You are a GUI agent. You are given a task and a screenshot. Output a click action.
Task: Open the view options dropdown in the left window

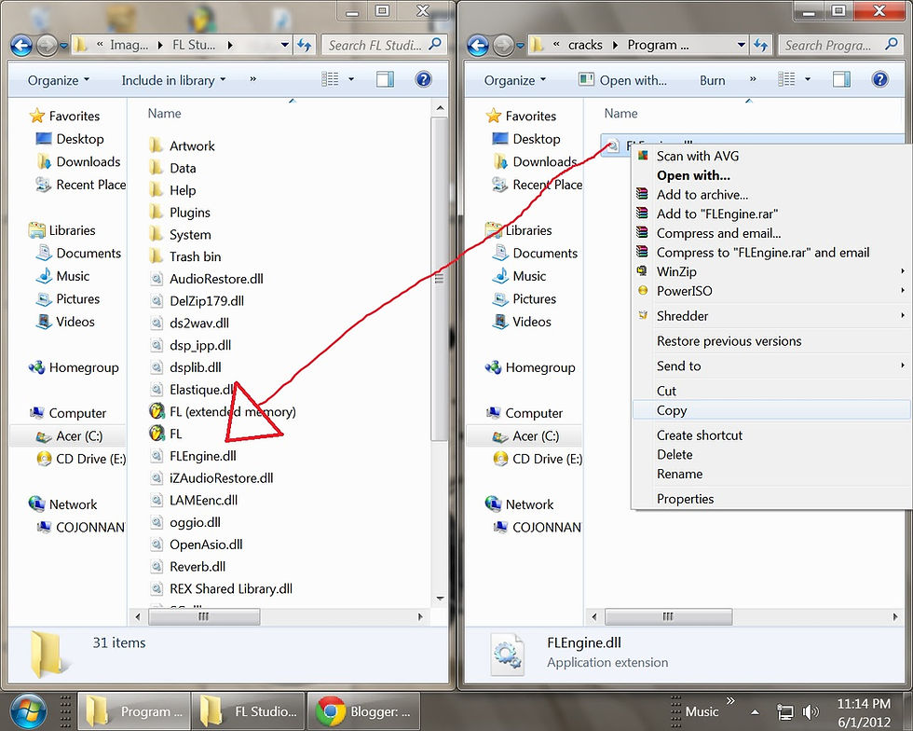[351, 79]
